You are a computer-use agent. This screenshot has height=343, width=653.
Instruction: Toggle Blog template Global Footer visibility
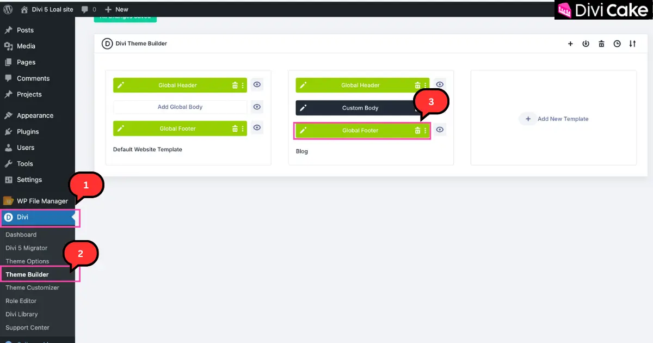[x=440, y=130]
